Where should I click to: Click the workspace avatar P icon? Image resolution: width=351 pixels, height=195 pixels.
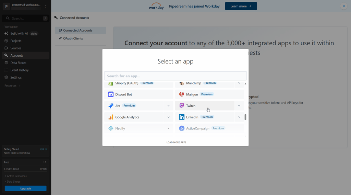tap(6, 7)
